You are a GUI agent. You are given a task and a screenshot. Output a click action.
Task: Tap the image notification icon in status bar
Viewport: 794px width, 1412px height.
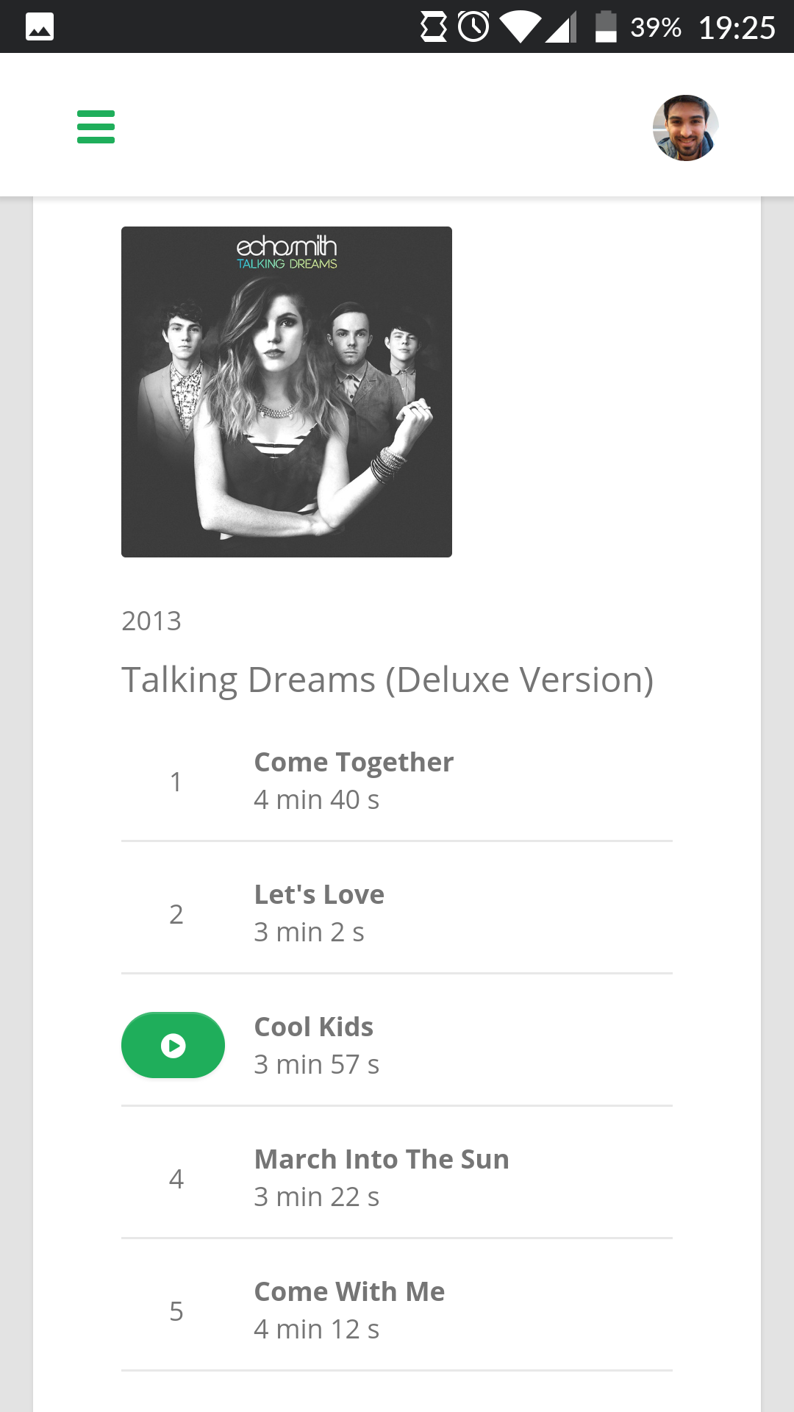pyautogui.click(x=40, y=27)
